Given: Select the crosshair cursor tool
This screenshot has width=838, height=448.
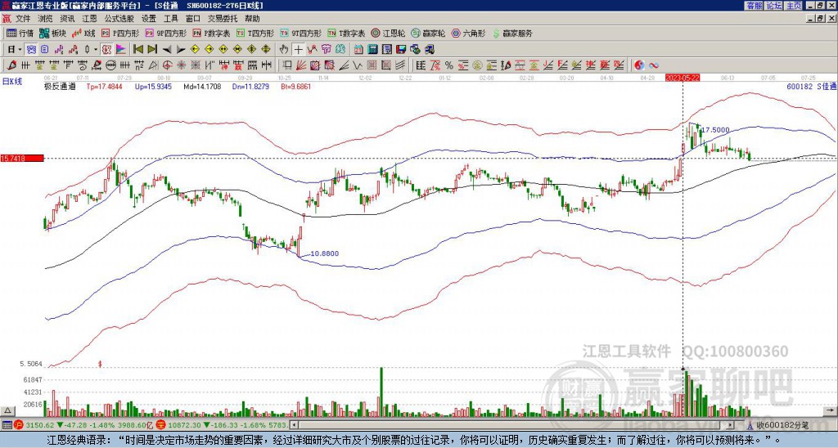Looking at the screenshot, I should [298, 50].
